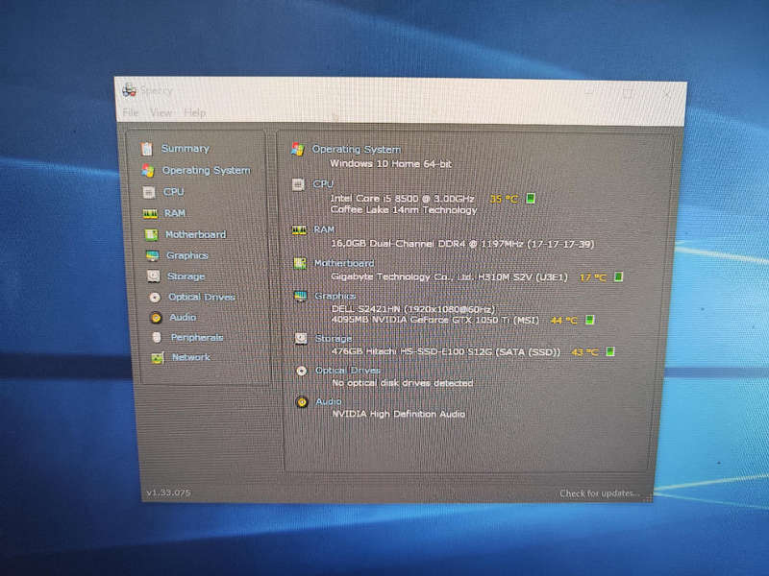
Task: Open Storage heading link in summary pane
Action: pos(334,339)
